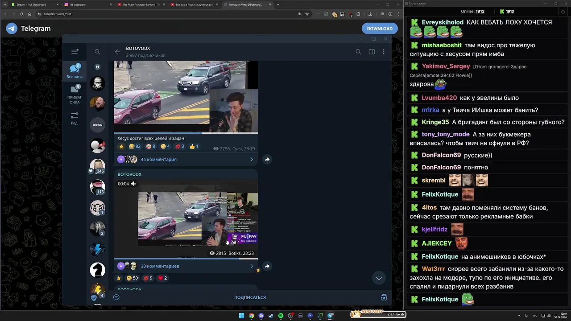Forward the Хесус достиг всех целей post
Screen dimensions: 571x321
pyautogui.click(x=267, y=159)
